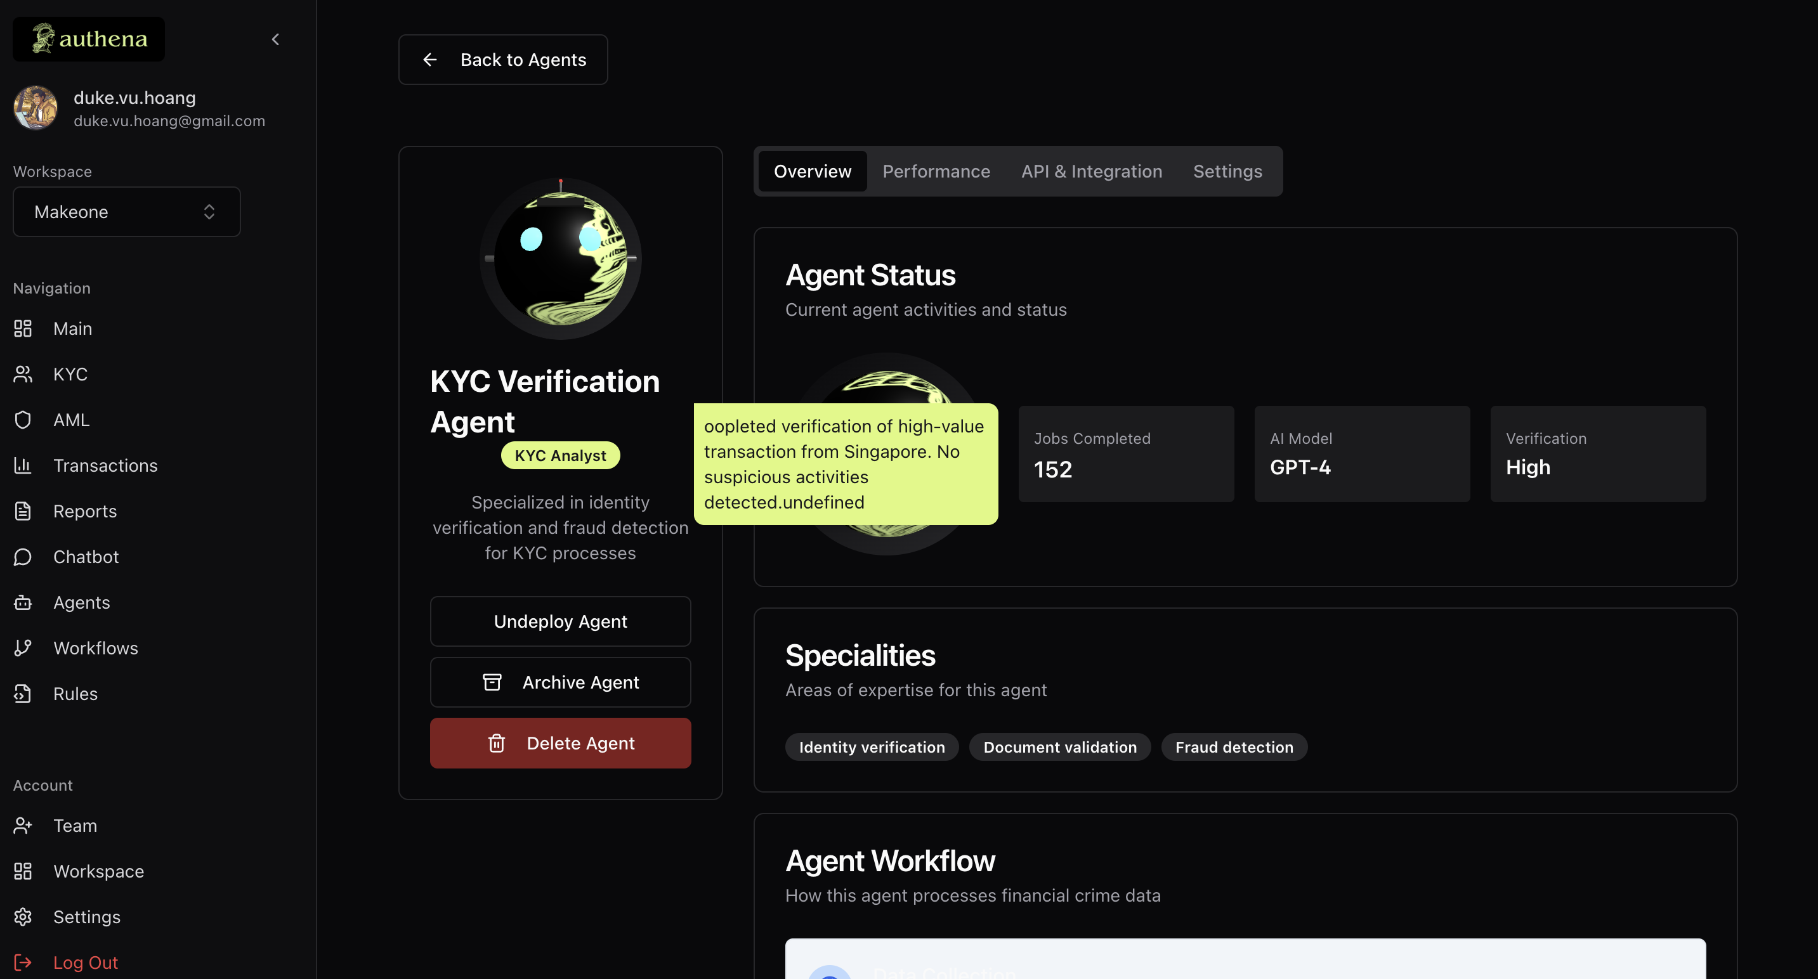This screenshot has height=979, width=1818.
Task: Click the Rules document icon
Action: 23,693
